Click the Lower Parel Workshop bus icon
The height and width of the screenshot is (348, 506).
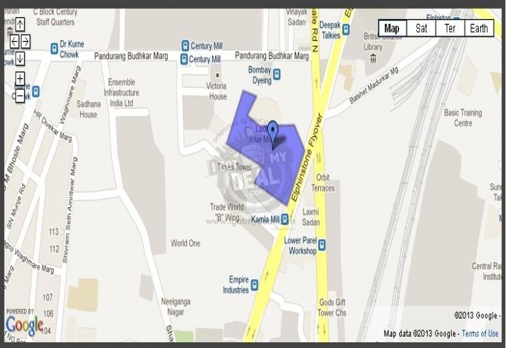[321, 245]
